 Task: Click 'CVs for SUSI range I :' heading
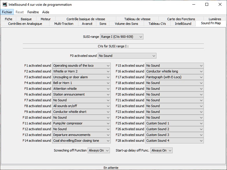(113, 46)
